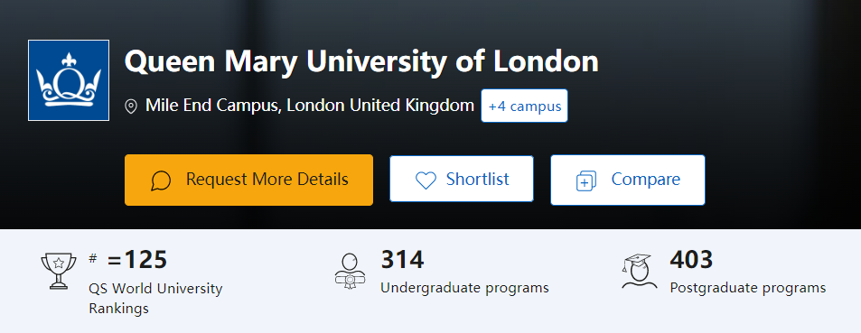Open the Undergraduate programs label

[x=464, y=288]
